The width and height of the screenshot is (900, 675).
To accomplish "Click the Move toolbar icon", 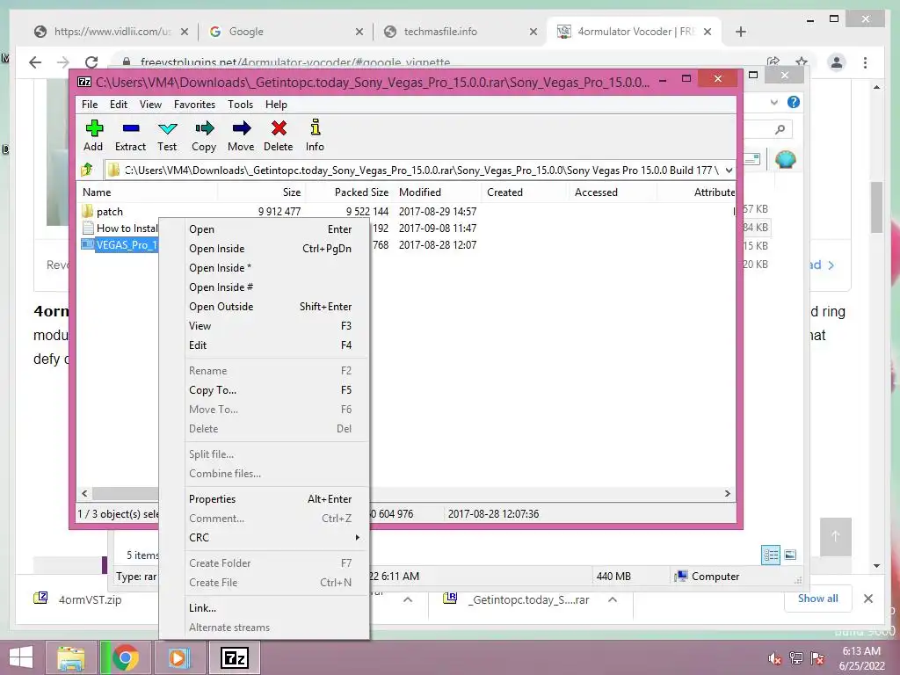I will click(241, 128).
